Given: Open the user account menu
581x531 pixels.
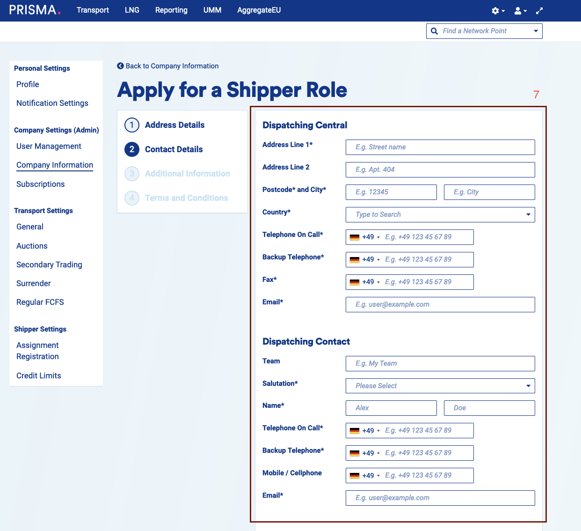Looking at the screenshot, I should [520, 11].
